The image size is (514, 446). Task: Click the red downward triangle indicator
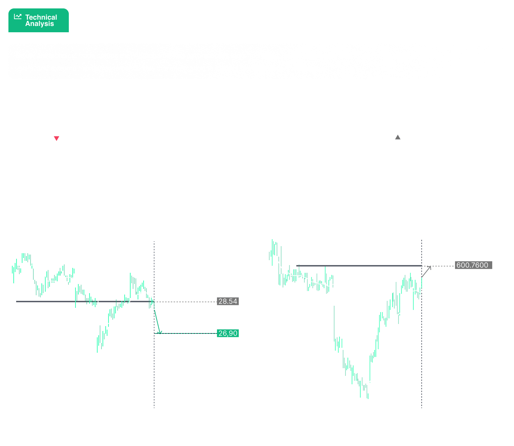[x=57, y=138]
